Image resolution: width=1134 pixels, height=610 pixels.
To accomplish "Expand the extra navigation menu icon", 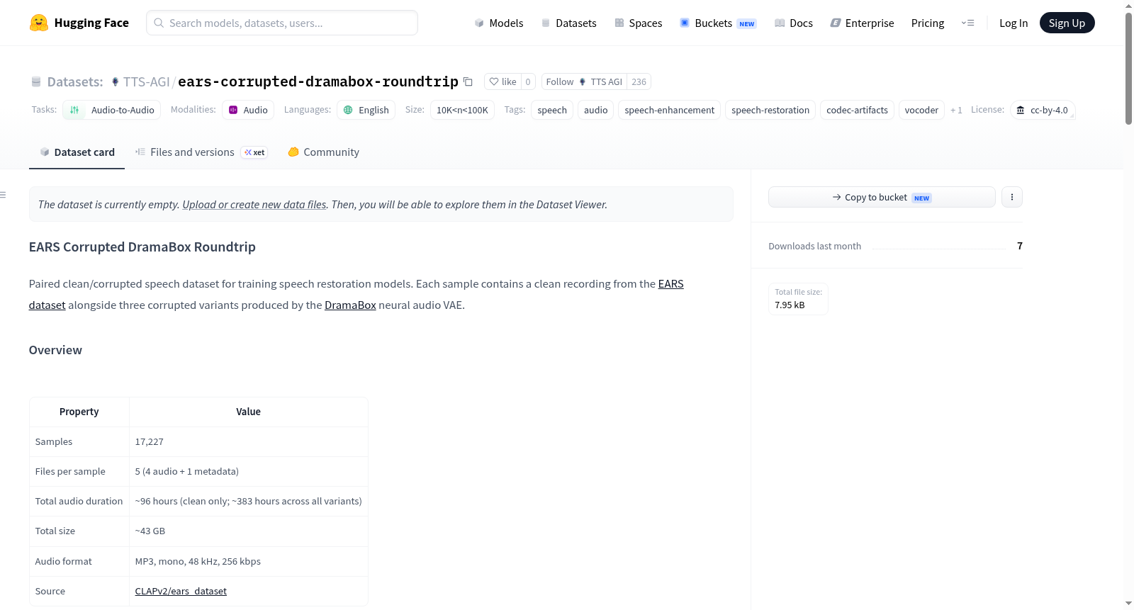I will click(x=967, y=23).
